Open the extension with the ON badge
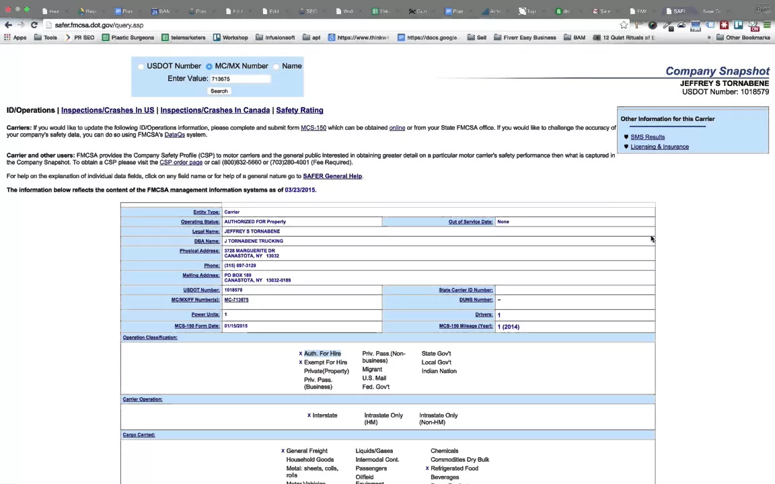 (753, 26)
